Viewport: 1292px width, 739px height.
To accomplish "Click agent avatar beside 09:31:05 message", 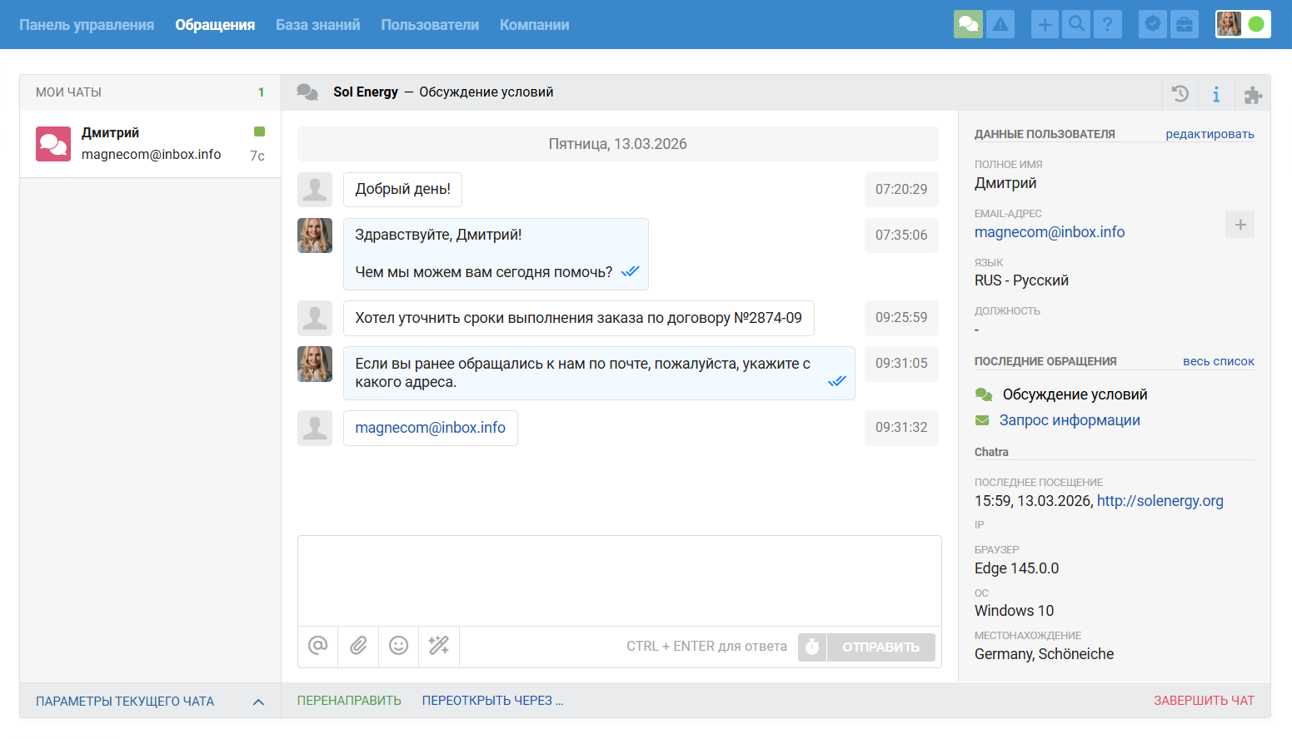I will [315, 364].
